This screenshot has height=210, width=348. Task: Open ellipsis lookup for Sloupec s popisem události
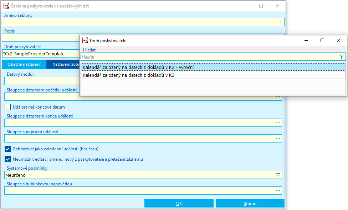[278, 139]
